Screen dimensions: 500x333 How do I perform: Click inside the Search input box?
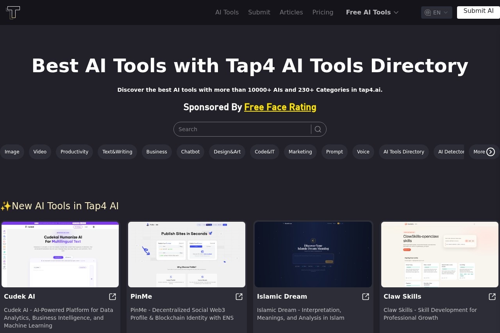(x=242, y=129)
